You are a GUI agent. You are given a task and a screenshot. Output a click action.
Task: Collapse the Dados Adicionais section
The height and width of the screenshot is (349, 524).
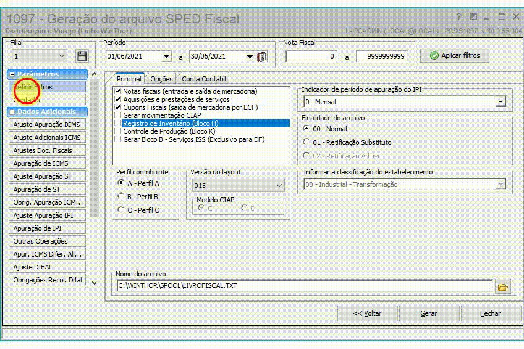click(12, 112)
